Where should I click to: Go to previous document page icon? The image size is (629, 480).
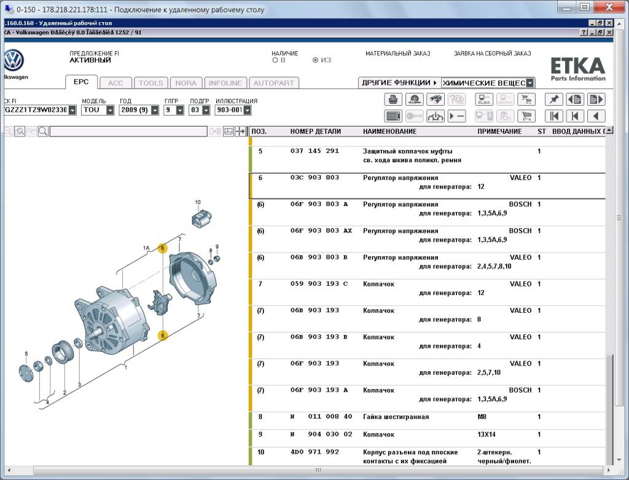tap(575, 100)
